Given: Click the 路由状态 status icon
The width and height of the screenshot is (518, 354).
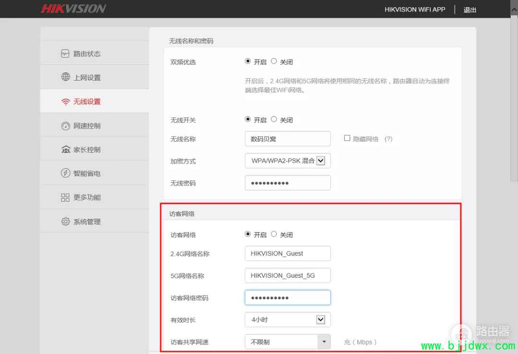Looking at the screenshot, I should 65,54.
